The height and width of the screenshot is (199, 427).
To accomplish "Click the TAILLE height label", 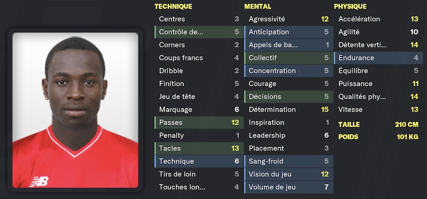I will (x=349, y=125).
